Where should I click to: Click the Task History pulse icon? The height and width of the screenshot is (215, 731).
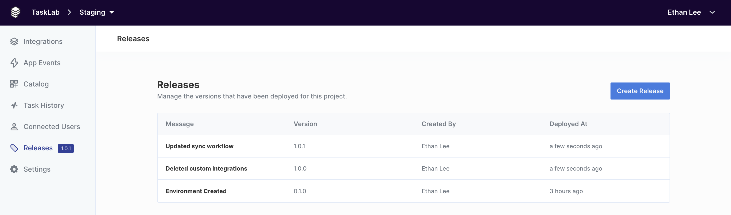click(x=14, y=105)
